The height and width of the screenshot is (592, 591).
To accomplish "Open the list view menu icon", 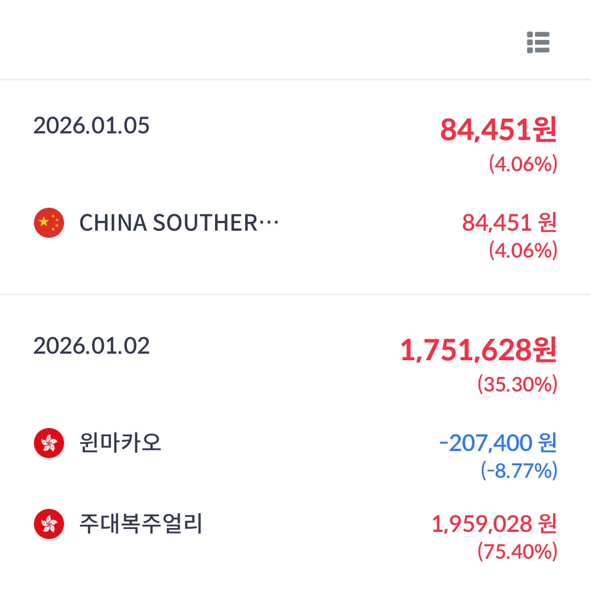I will (x=538, y=42).
